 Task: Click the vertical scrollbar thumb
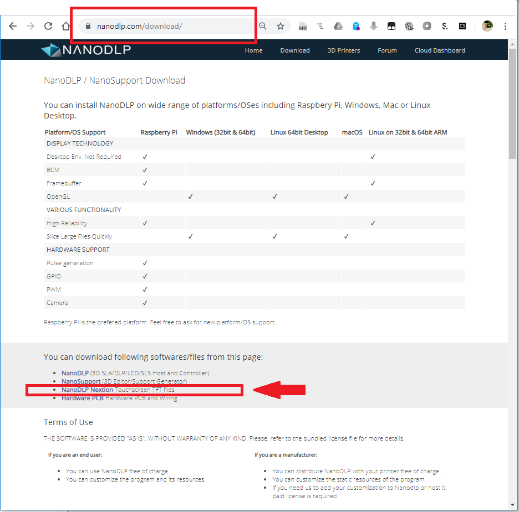[512, 104]
